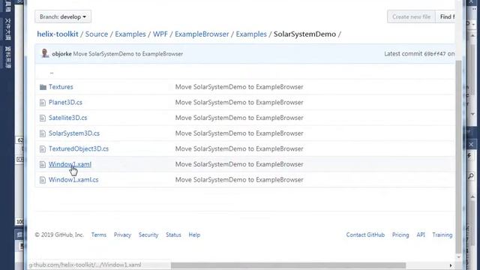Open Planet3D.cs file

coord(65,102)
